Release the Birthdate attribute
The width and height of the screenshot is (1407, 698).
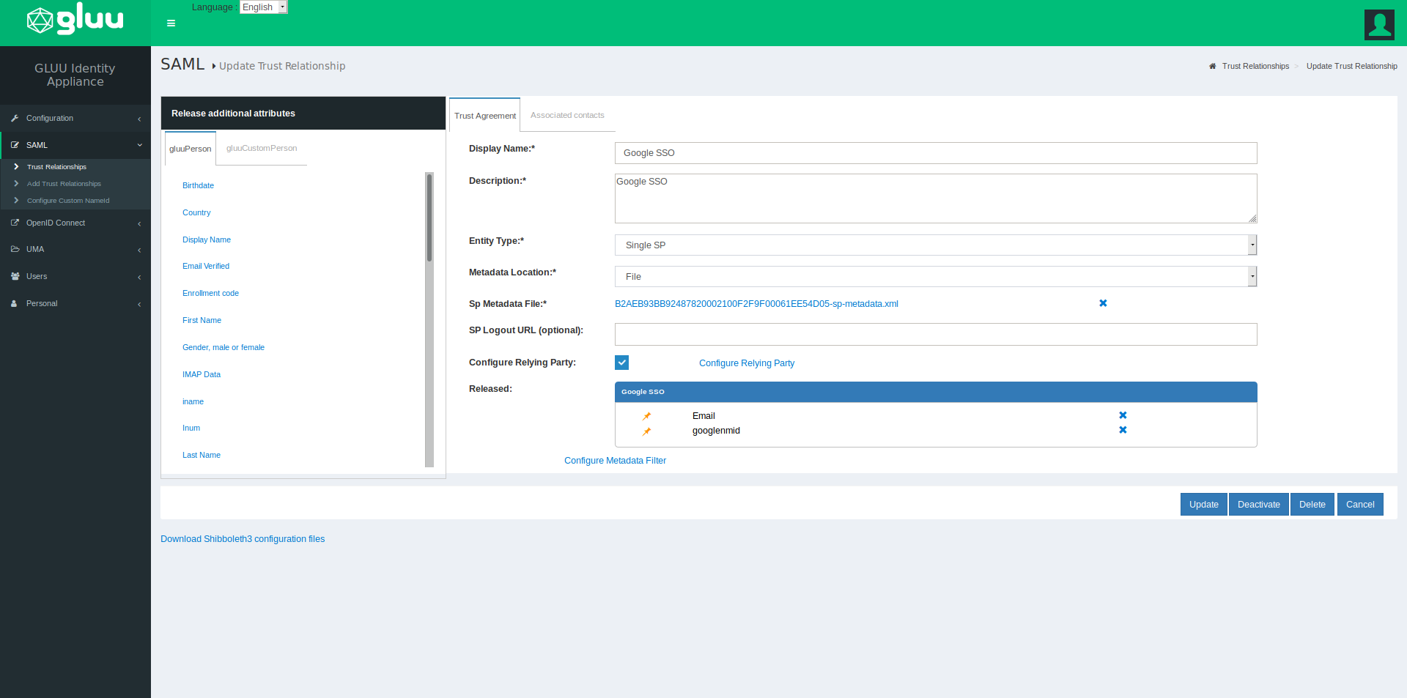coord(198,185)
